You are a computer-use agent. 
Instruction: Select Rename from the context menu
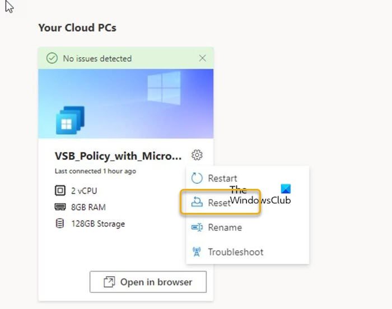tap(225, 227)
